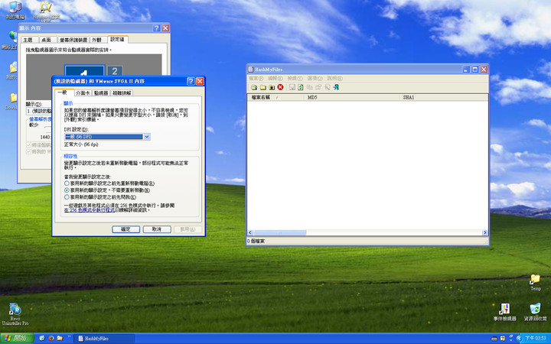Select apply new settings without restarting radio
This screenshot has width=551, height=344.
(x=67, y=190)
